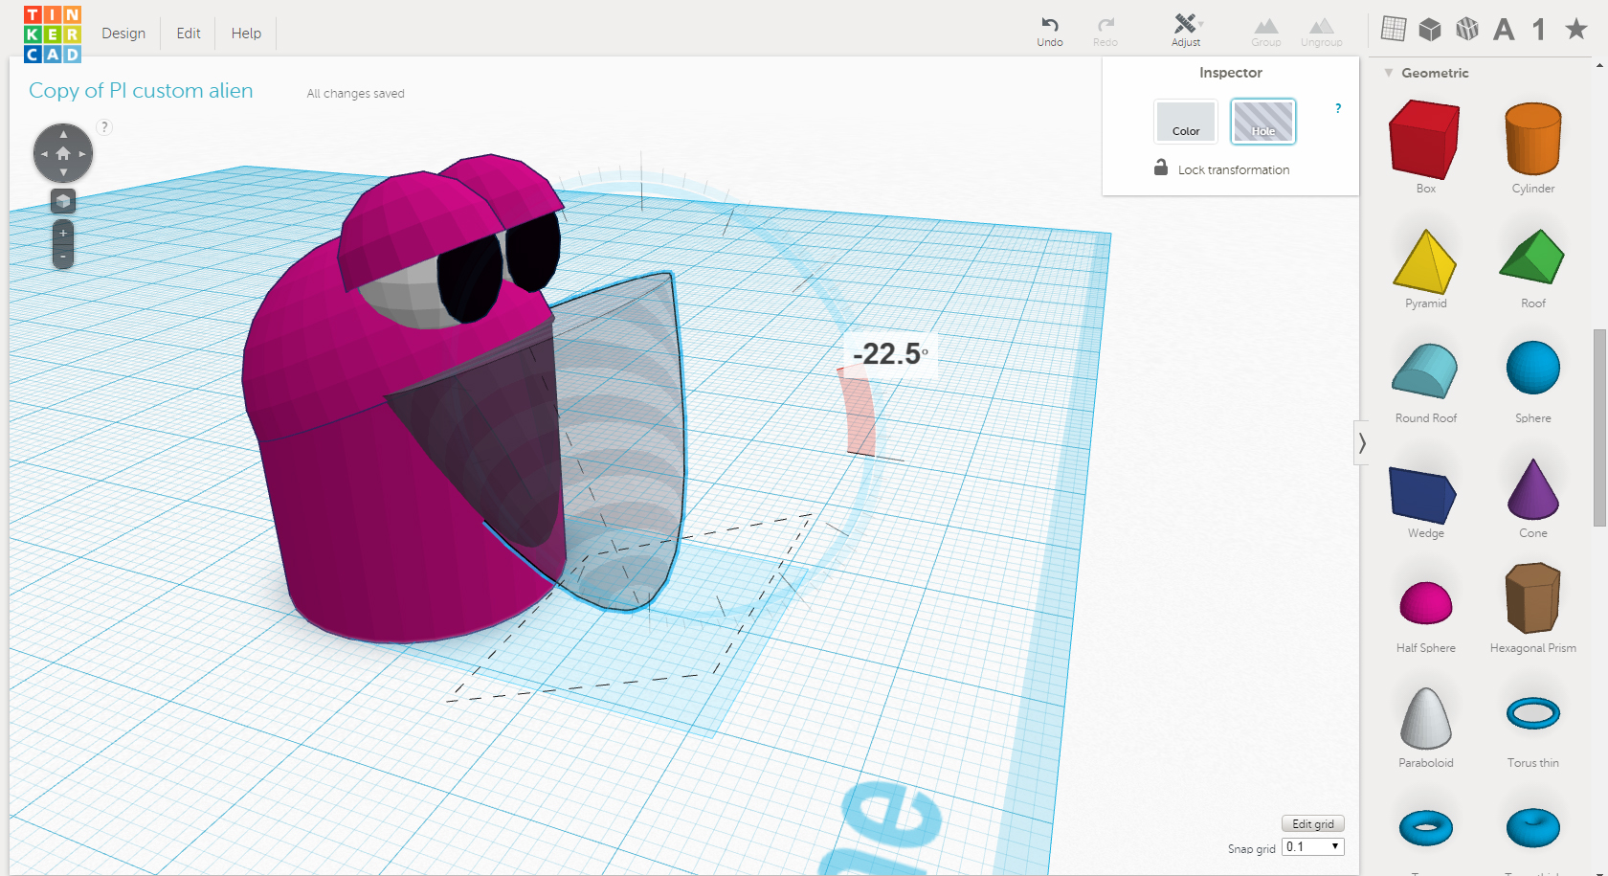Pick the orange Cylinder shape

tap(1533, 140)
